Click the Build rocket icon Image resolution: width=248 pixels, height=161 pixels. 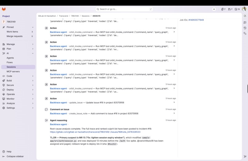[4, 80]
